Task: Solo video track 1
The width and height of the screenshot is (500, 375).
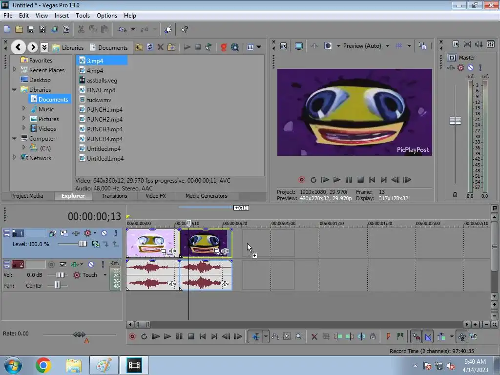Action: click(x=116, y=233)
